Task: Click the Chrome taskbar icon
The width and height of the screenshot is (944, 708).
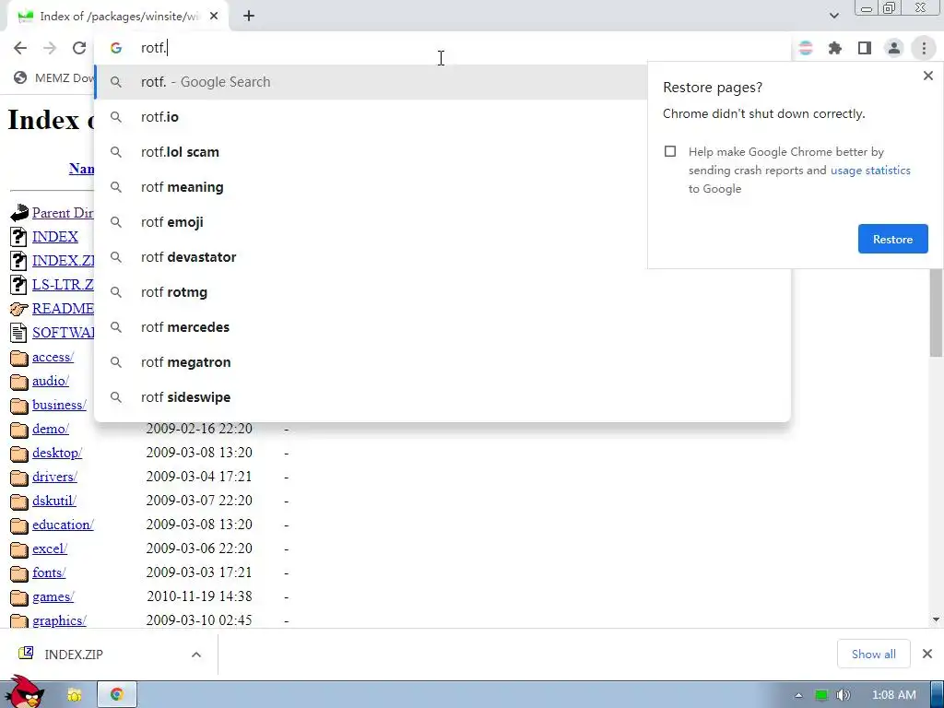Action: [x=117, y=695]
